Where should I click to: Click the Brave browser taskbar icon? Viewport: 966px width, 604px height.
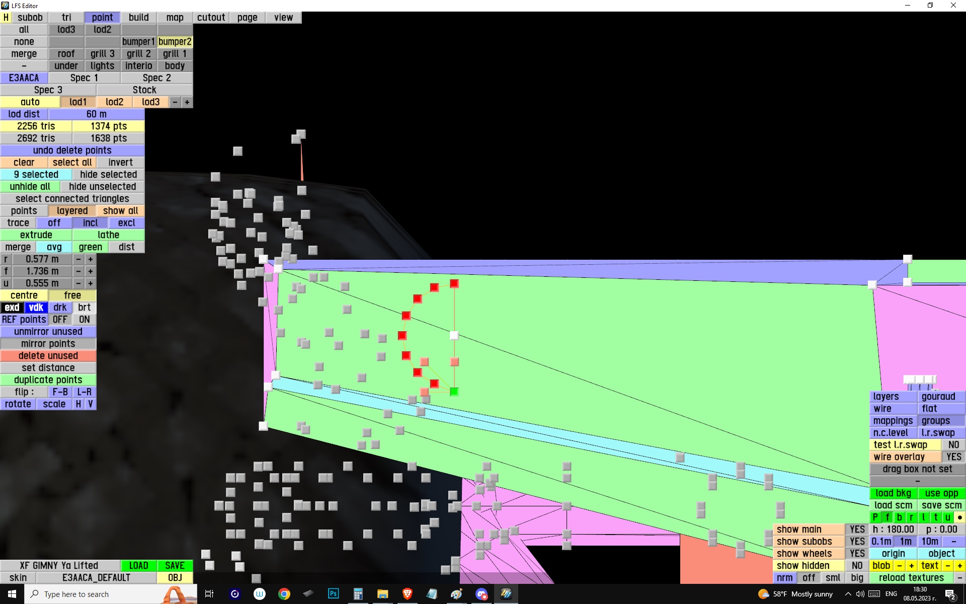pyautogui.click(x=407, y=594)
